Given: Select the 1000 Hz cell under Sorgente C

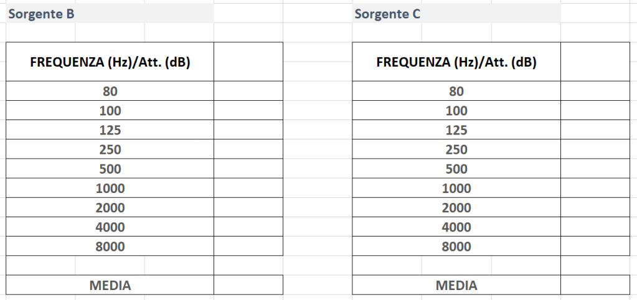Looking at the screenshot, I should pyautogui.click(x=456, y=188).
